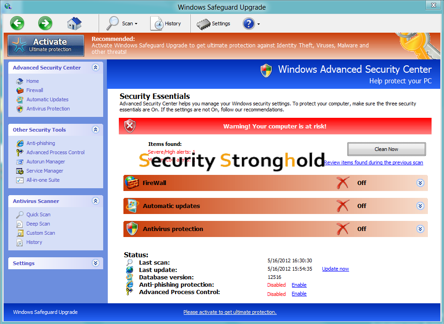The height and width of the screenshot is (324, 444).
Task: Expand the Antivirus protection row chevron
Action: coord(420,229)
